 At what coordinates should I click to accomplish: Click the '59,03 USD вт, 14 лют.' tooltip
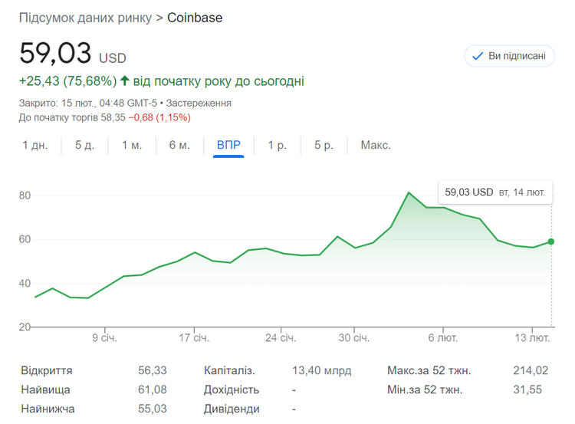[x=495, y=192]
